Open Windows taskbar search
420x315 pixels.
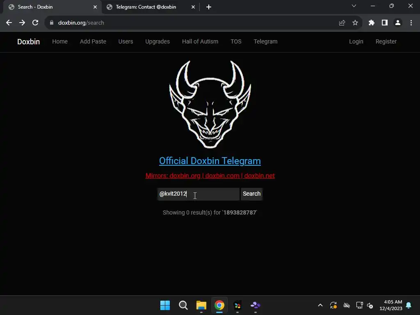[x=183, y=305]
